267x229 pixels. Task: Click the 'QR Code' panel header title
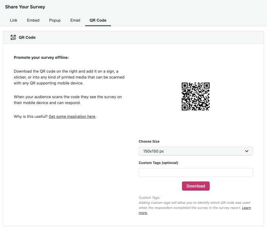(27, 37)
